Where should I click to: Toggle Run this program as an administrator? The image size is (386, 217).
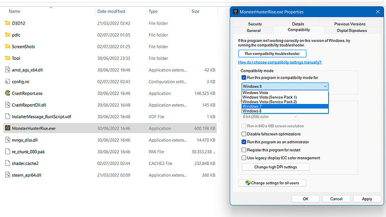(244, 142)
